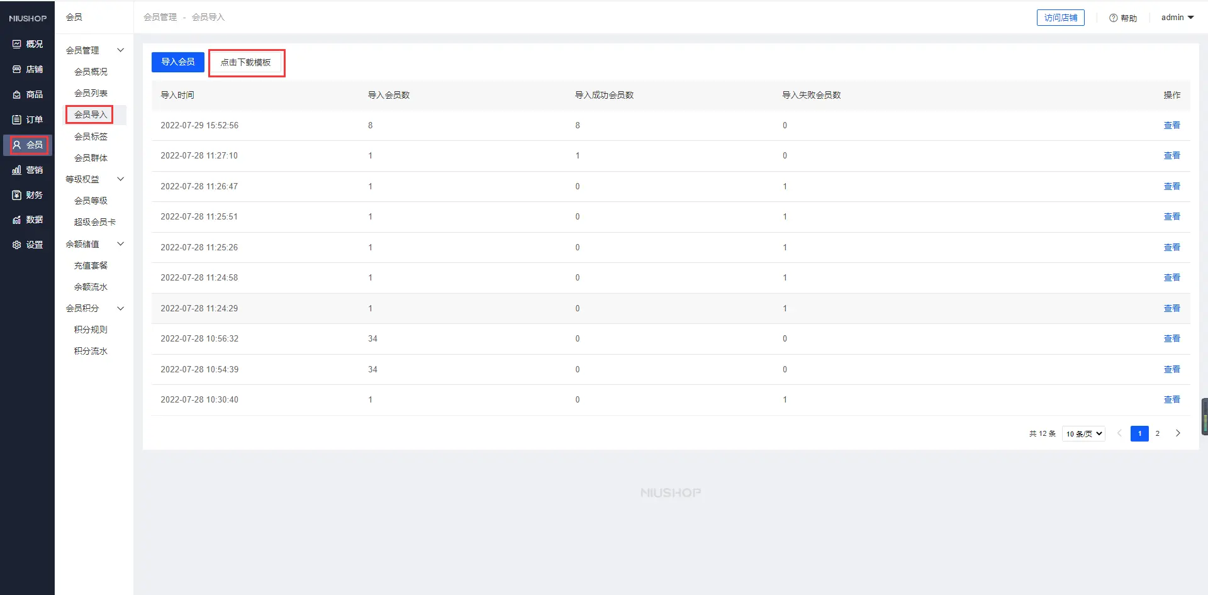Open the 商品 products sidebar icon

pyautogui.click(x=17, y=94)
